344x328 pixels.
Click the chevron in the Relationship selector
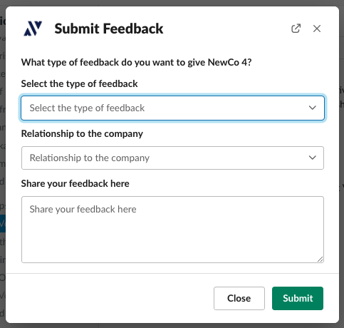tap(313, 158)
